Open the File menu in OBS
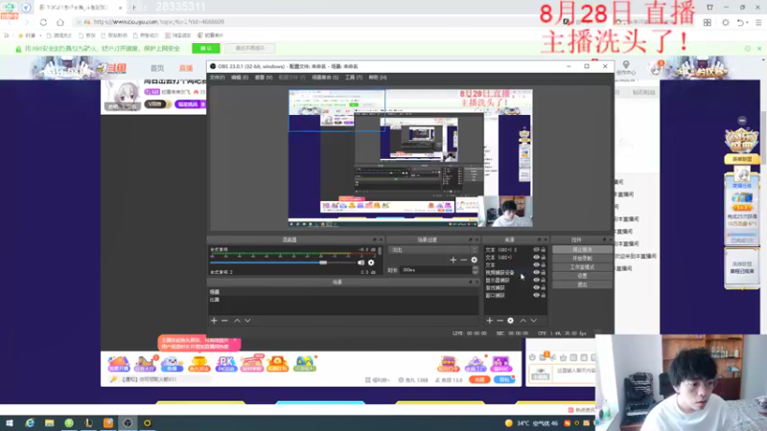 (218, 78)
